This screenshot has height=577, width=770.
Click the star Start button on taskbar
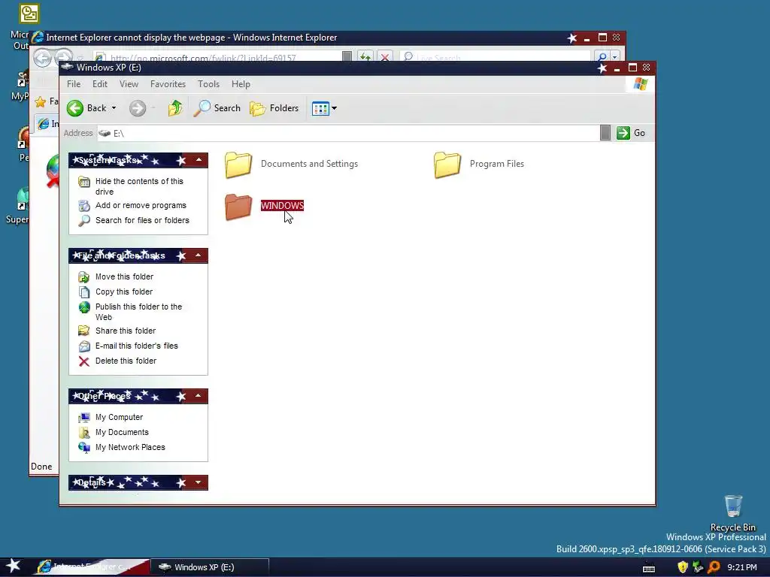(14, 566)
